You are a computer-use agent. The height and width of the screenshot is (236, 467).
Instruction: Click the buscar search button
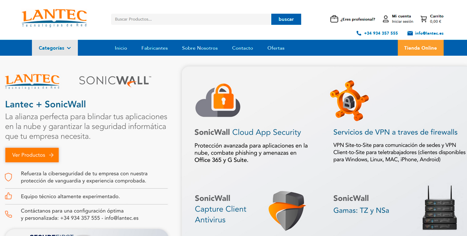click(x=286, y=19)
